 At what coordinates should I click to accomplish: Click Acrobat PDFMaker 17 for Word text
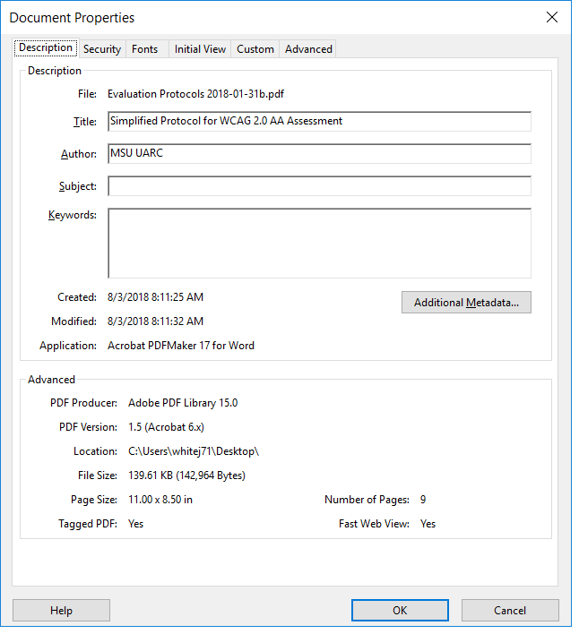click(x=181, y=346)
